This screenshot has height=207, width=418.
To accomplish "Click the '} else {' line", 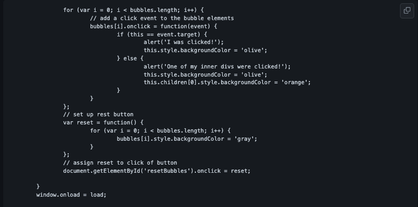I will (x=130, y=58).
